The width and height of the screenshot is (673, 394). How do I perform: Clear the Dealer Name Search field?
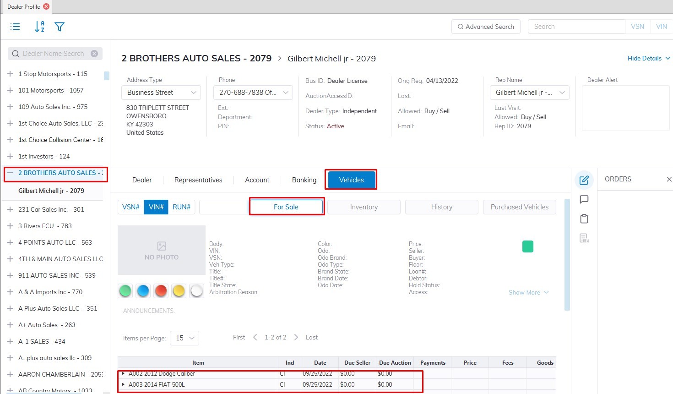(x=94, y=54)
